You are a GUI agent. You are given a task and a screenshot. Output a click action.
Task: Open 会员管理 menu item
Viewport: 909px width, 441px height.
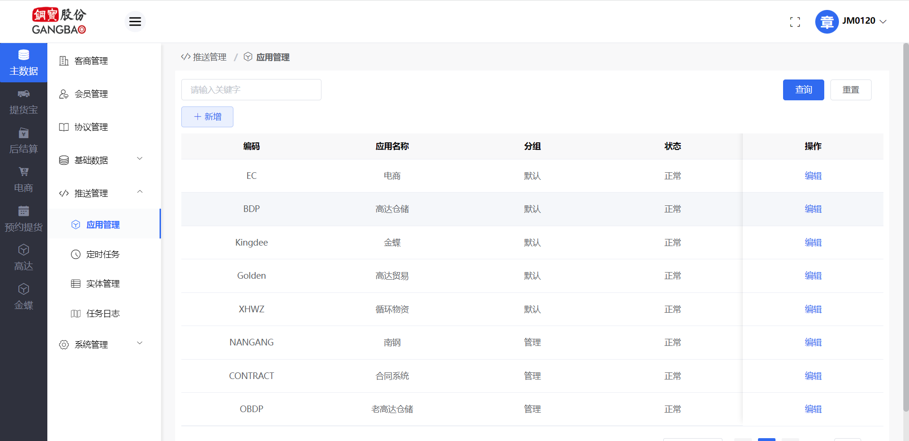tap(104, 94)
